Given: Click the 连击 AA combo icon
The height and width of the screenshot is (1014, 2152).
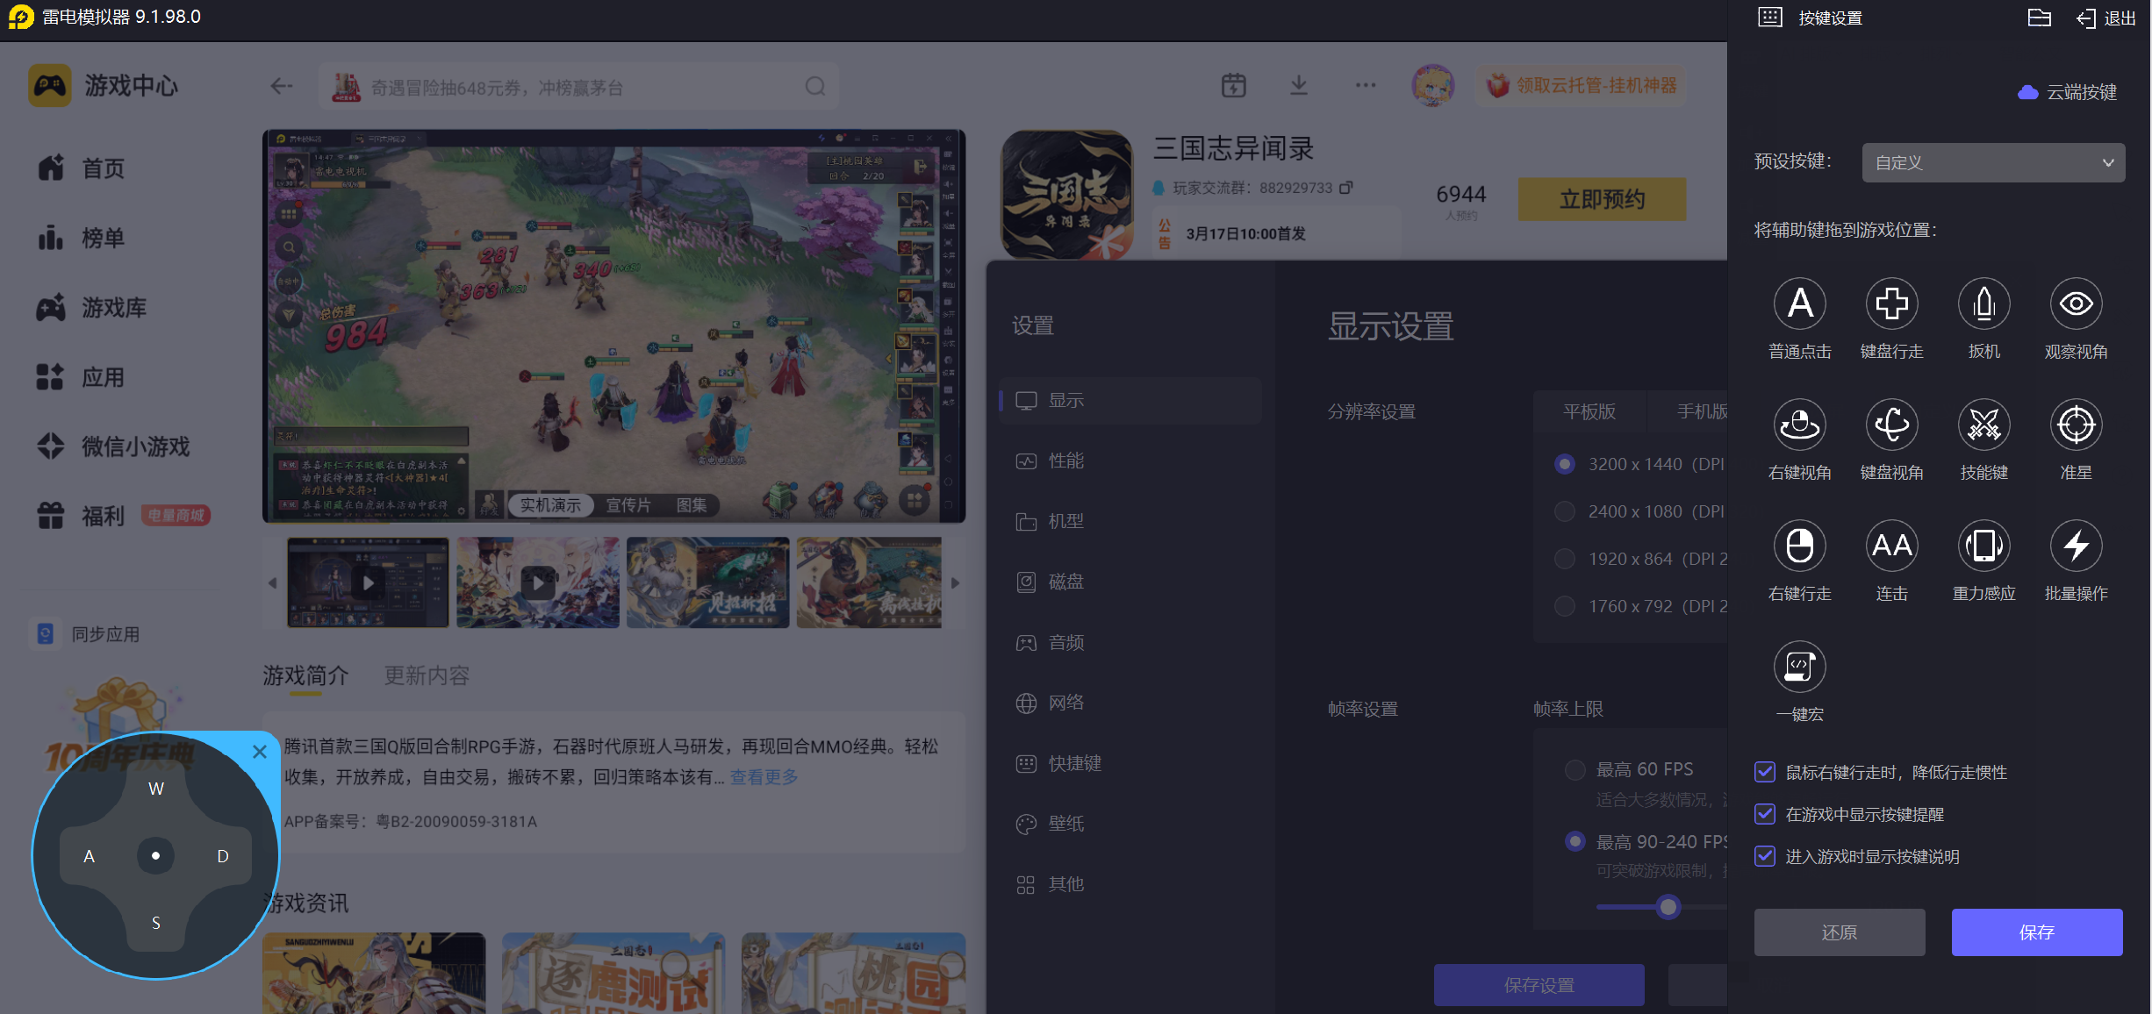Looking at the screenshot, I should (1891, 546).
